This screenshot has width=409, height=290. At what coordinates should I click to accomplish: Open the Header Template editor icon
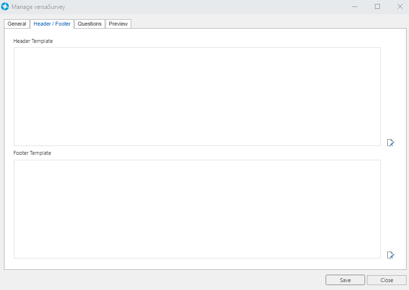point(390,143)
